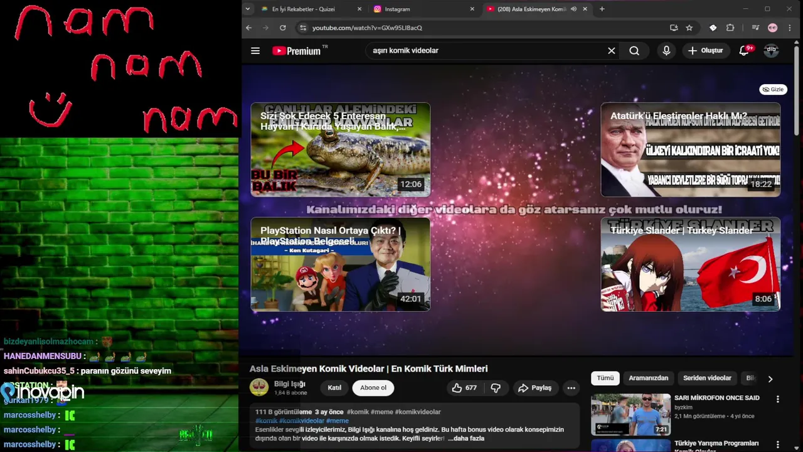803x452 pixels.
Task: Bookmark this page with the star icon
Action: (689, 28)
